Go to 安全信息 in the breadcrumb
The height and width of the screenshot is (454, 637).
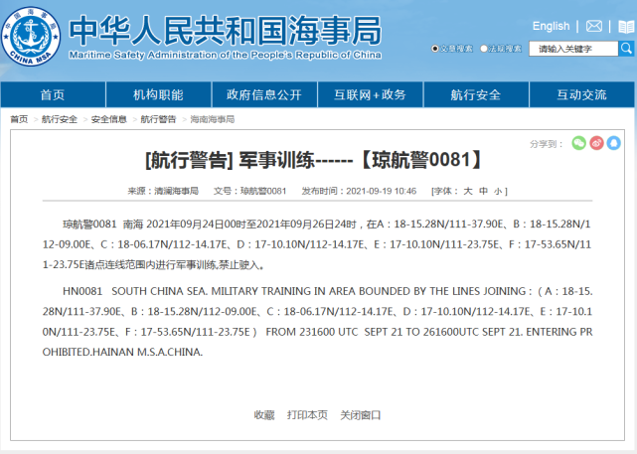tap(109, 119)
